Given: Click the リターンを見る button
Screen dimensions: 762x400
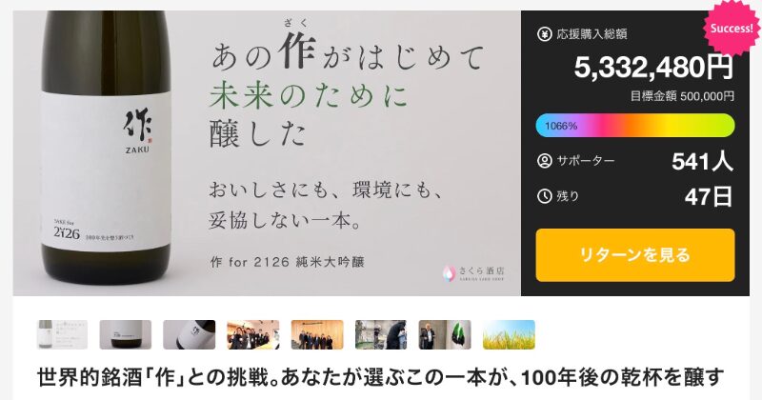Looking at the screenshot, I should coord(635,255).
